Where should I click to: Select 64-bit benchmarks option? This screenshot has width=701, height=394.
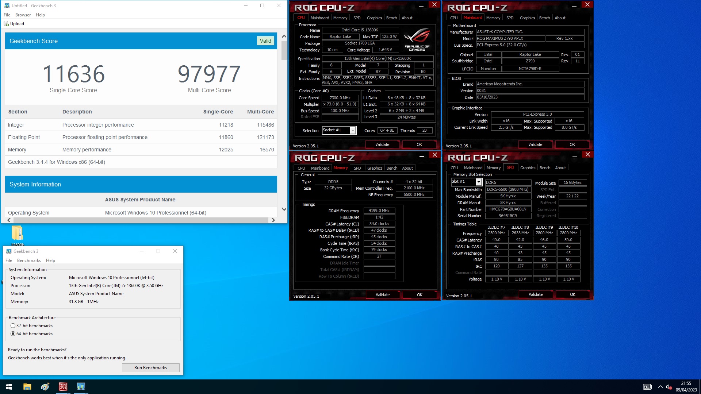pyautogui.click(x=31, y=334)
